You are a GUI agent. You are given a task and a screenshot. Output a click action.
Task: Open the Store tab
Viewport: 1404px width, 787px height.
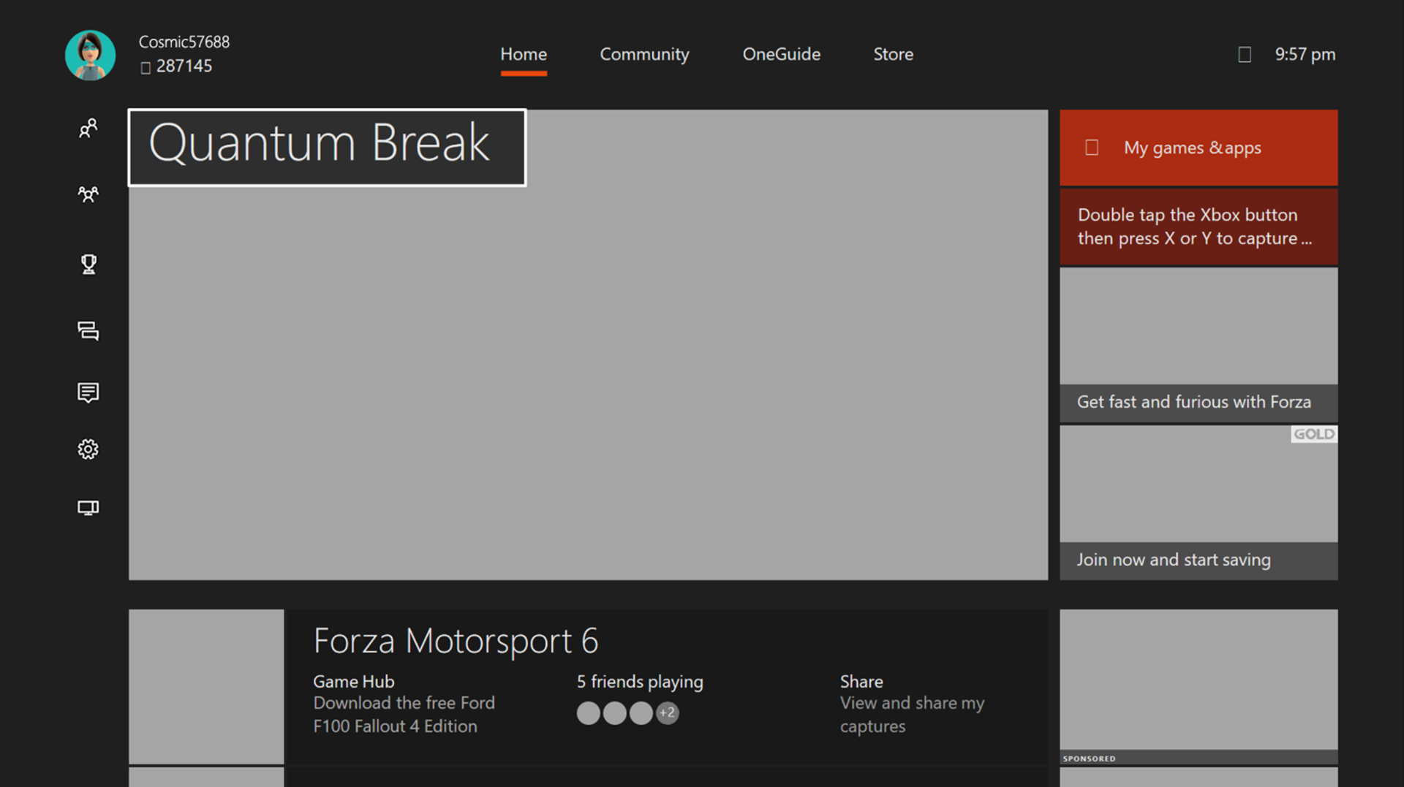click(894, 55)
